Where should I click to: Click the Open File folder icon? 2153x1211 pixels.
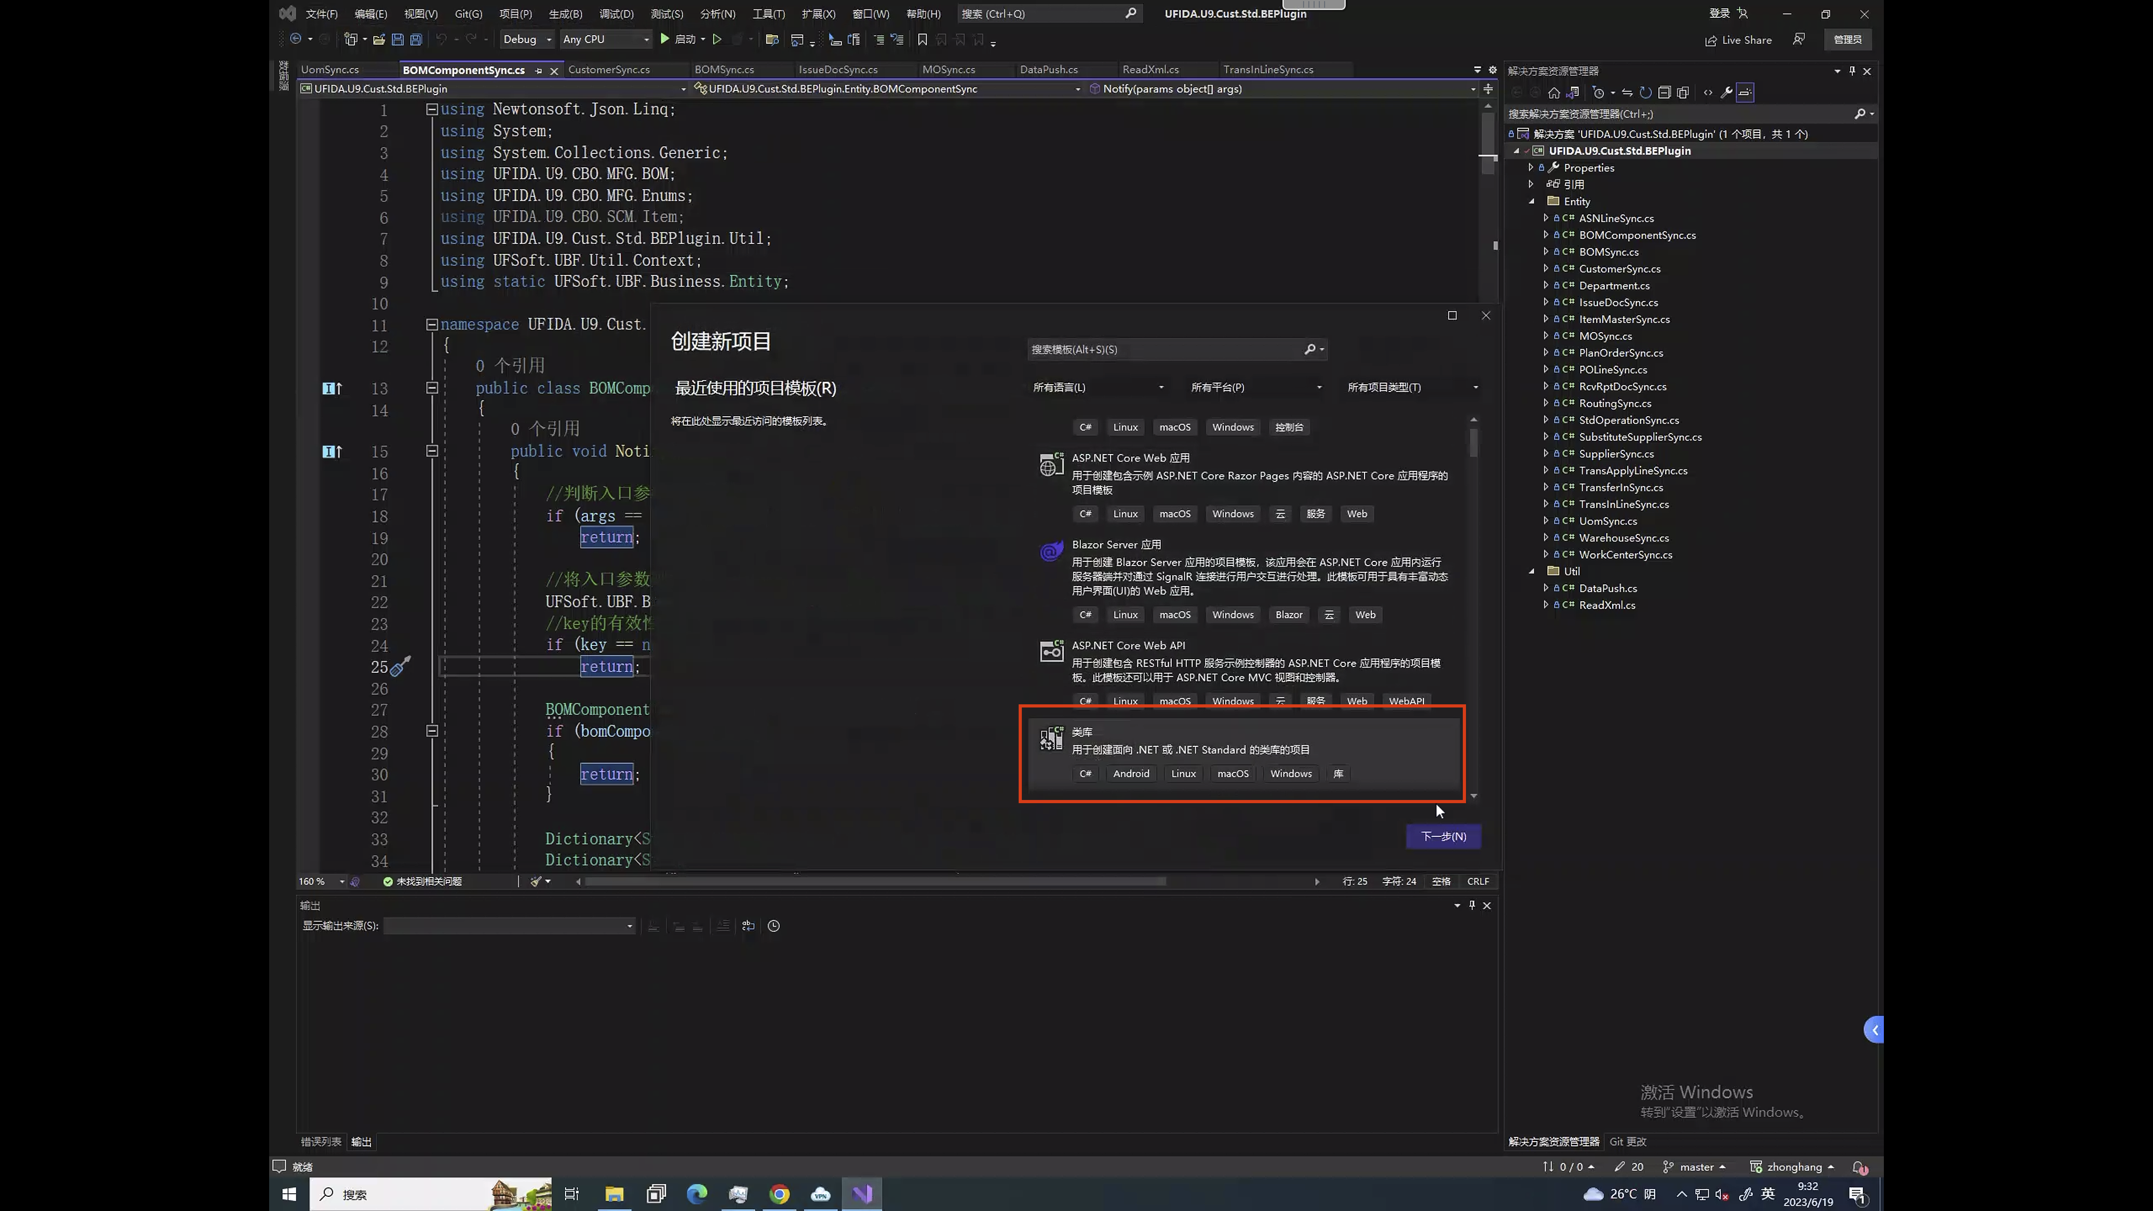[x=378, y=39]
